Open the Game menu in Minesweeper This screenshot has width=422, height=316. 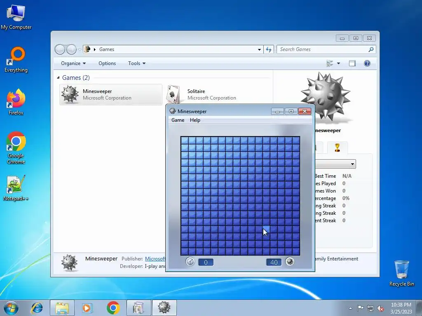(178, 120)
